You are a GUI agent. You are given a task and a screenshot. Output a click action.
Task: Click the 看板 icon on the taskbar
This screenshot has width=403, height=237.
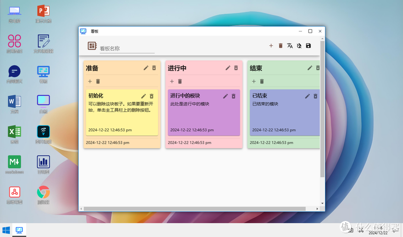19,230
